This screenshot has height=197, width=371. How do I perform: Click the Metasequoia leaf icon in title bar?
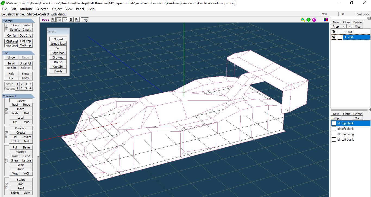pos(3,3)
